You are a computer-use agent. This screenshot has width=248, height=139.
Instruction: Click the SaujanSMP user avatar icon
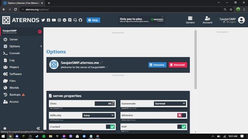(x=241, y=20)
